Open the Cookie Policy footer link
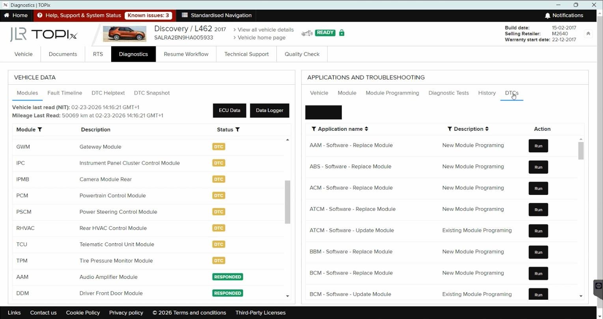This screenshot has height=319, width=603. pos(83,313)
